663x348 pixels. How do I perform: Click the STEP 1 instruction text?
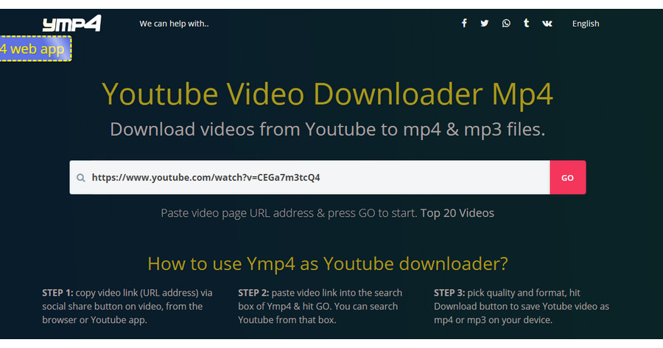point(127,306)
